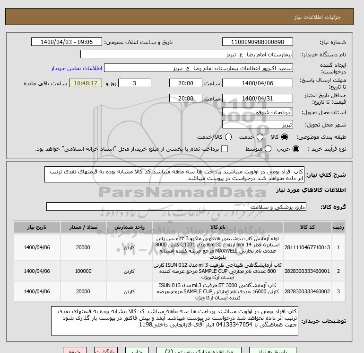This screenshot has height=353, width=364.
Task: Click the general need description text box
Action: point(174,174)
